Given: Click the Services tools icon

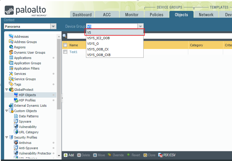Looking at the screenshot, I should point(11,73).
